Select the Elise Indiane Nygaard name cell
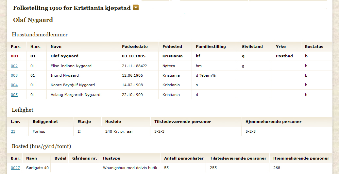The width and height of the screenshot is (339, 174). pyautogui.click(x=82, y=66)
